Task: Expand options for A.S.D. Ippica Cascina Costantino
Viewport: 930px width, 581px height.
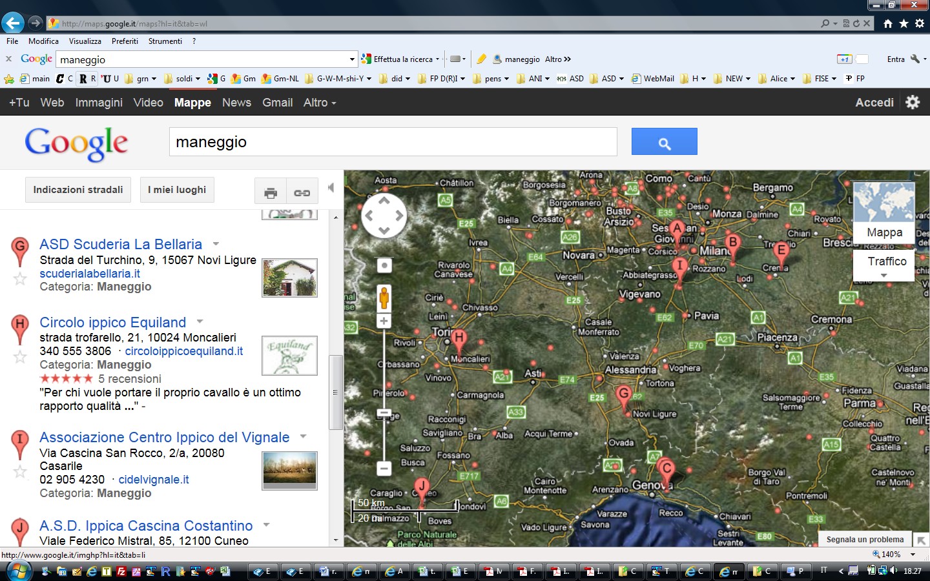Action: pyautogui.click(x=266, y=525)
